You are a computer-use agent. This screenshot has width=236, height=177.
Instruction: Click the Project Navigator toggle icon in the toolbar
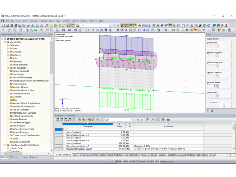coord(69,25)
